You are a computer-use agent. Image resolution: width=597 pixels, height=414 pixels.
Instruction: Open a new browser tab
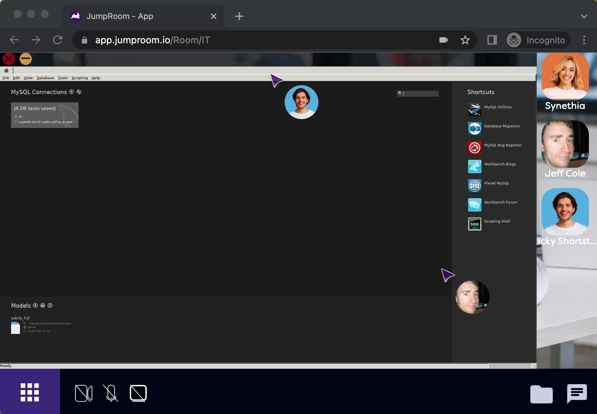[239, 16]
